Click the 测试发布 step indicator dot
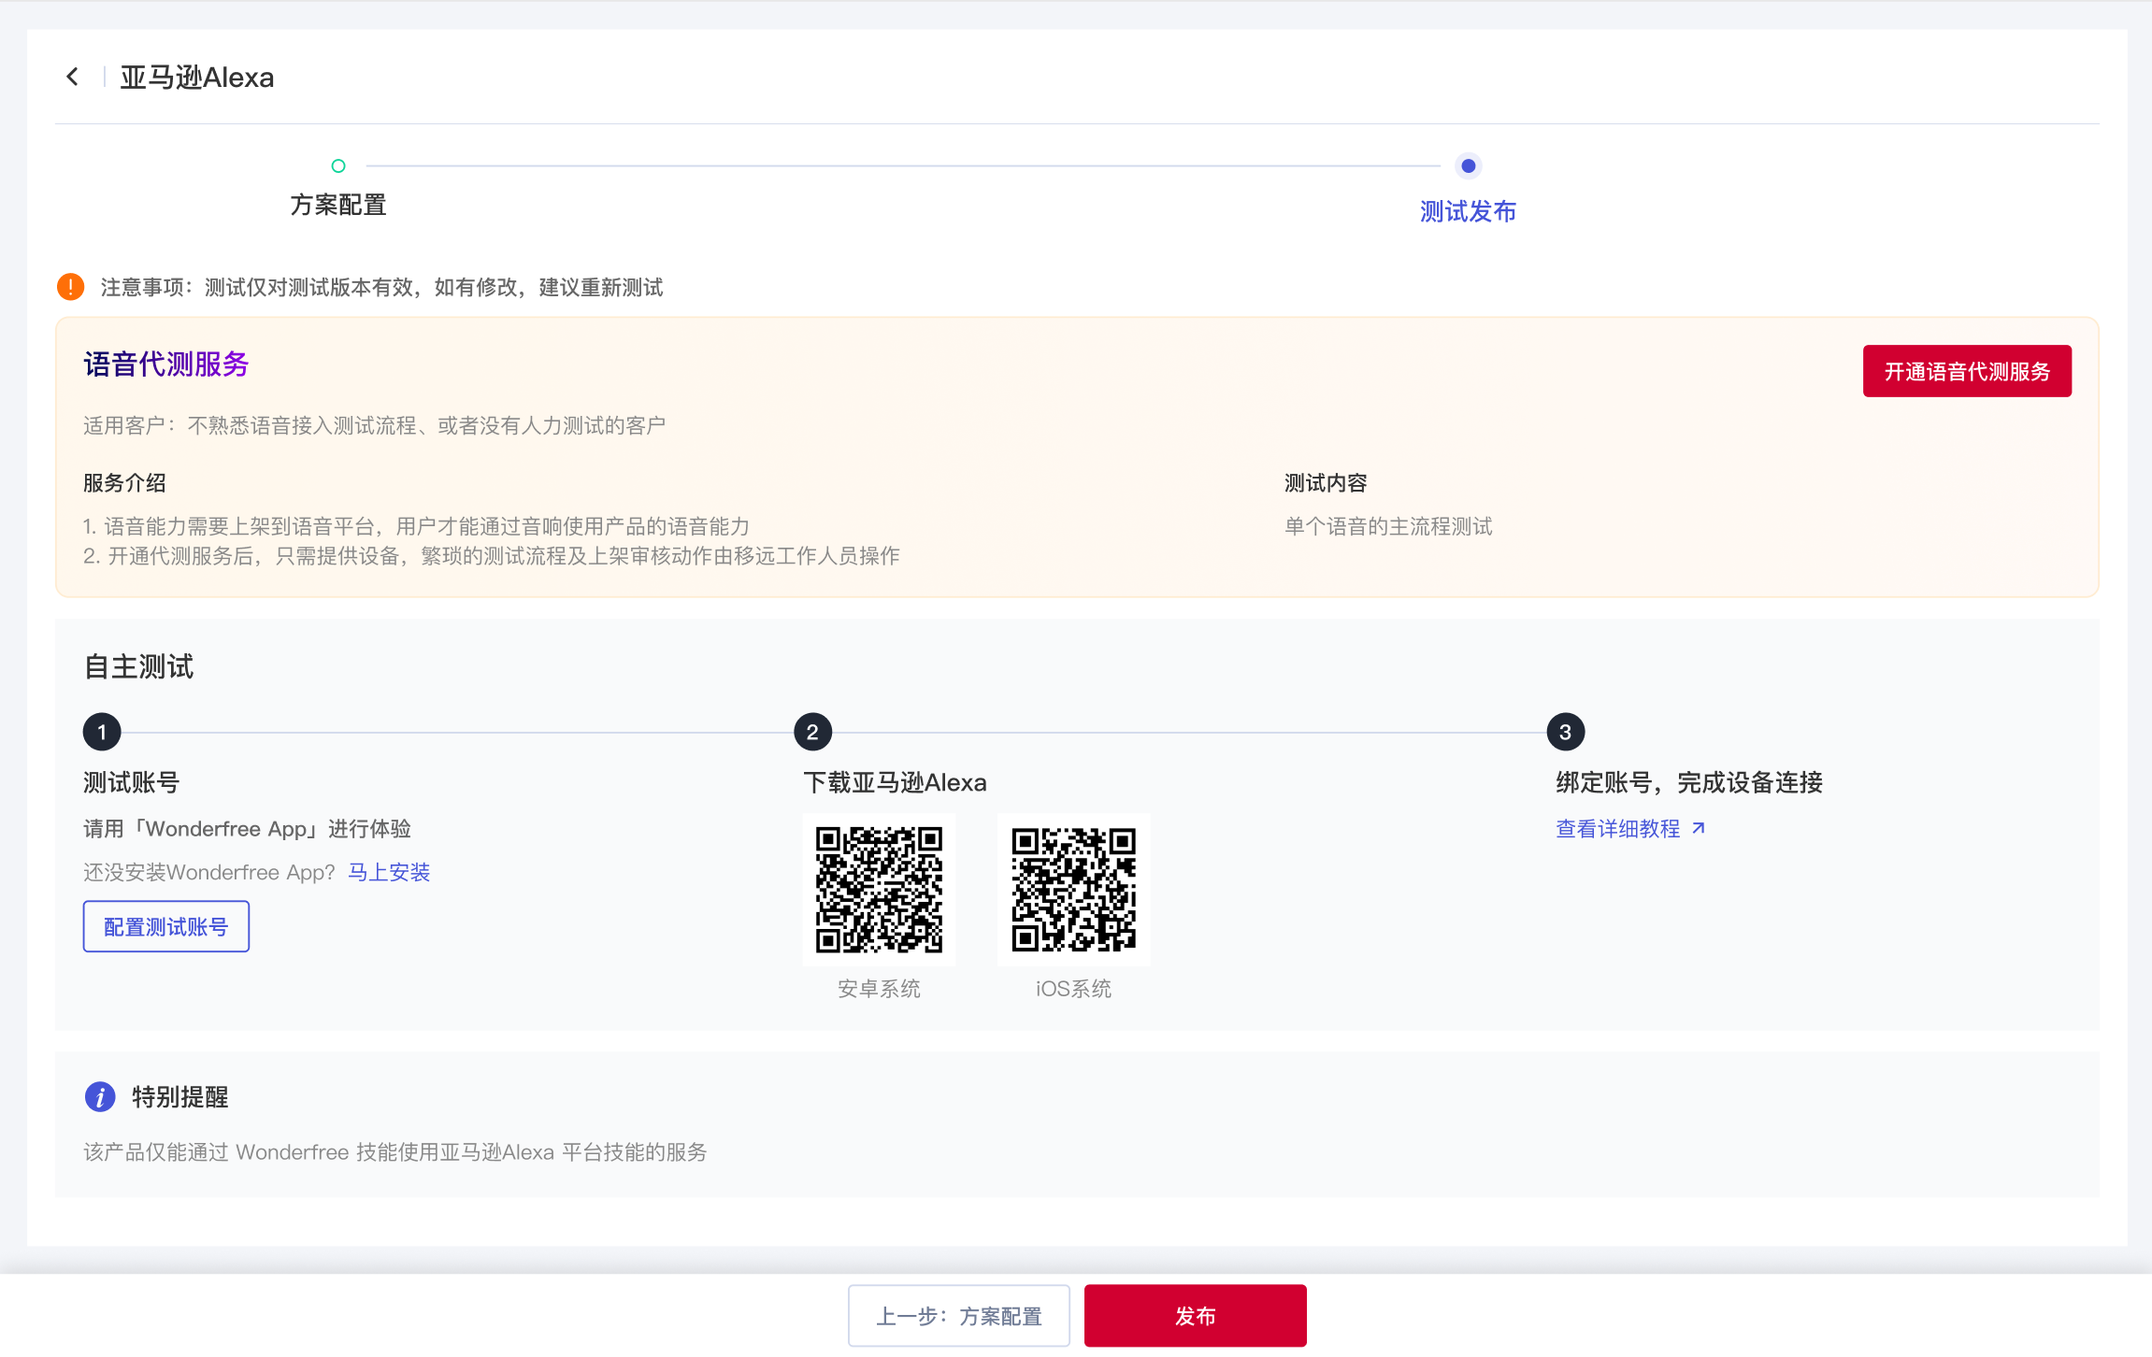The image size is (2152, 1357). coord(1468,166)
